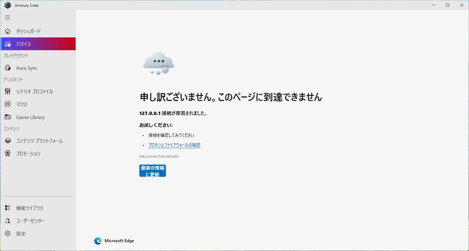The height and width of the screenshot is (251, 469).
Task: Click the User Center bell icon
Action: (8, 221)
